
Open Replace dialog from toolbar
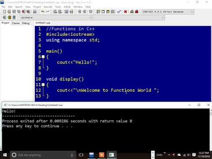tap(60, 11)
